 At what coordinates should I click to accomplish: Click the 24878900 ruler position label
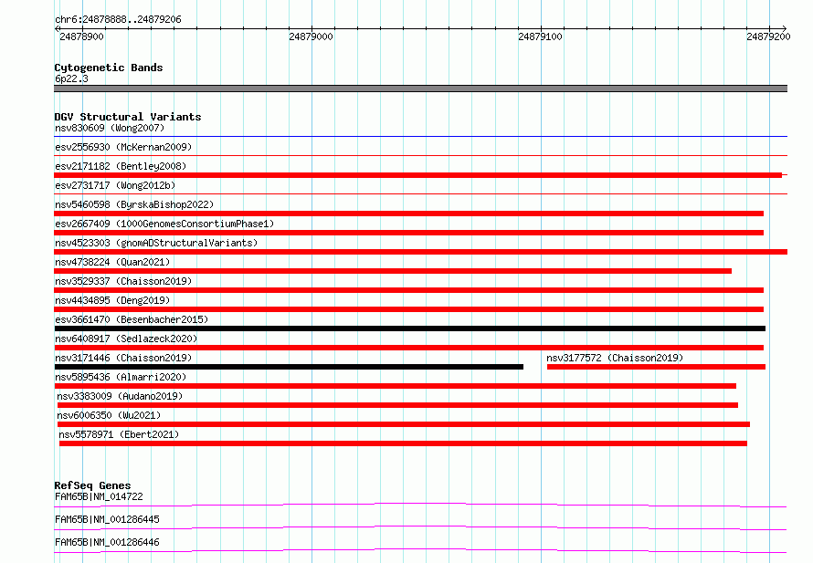[81, 36]
